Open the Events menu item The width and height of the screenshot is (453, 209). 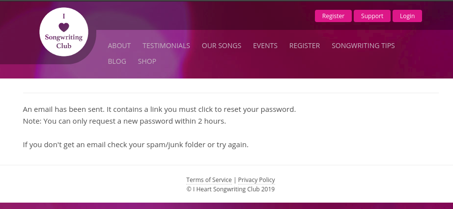pyautogui.click(x=265, y=46)
